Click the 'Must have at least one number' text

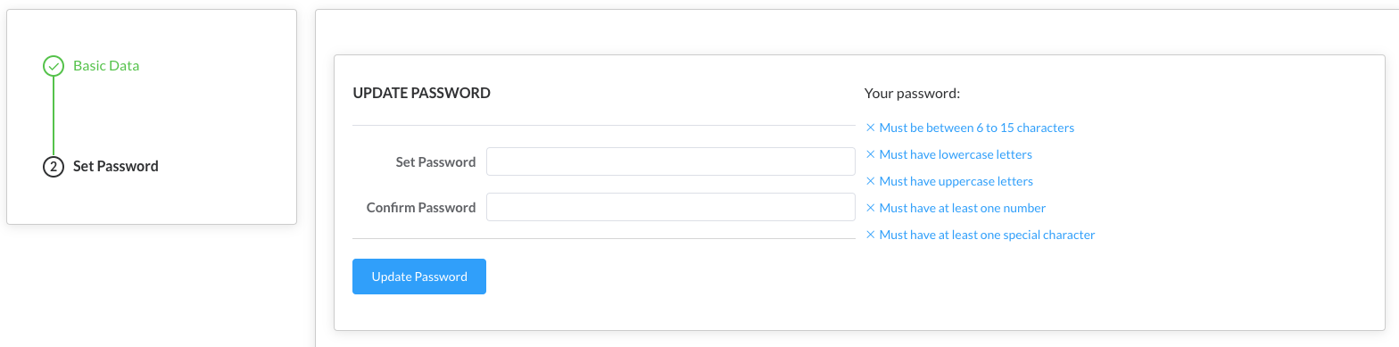(963, 208)
